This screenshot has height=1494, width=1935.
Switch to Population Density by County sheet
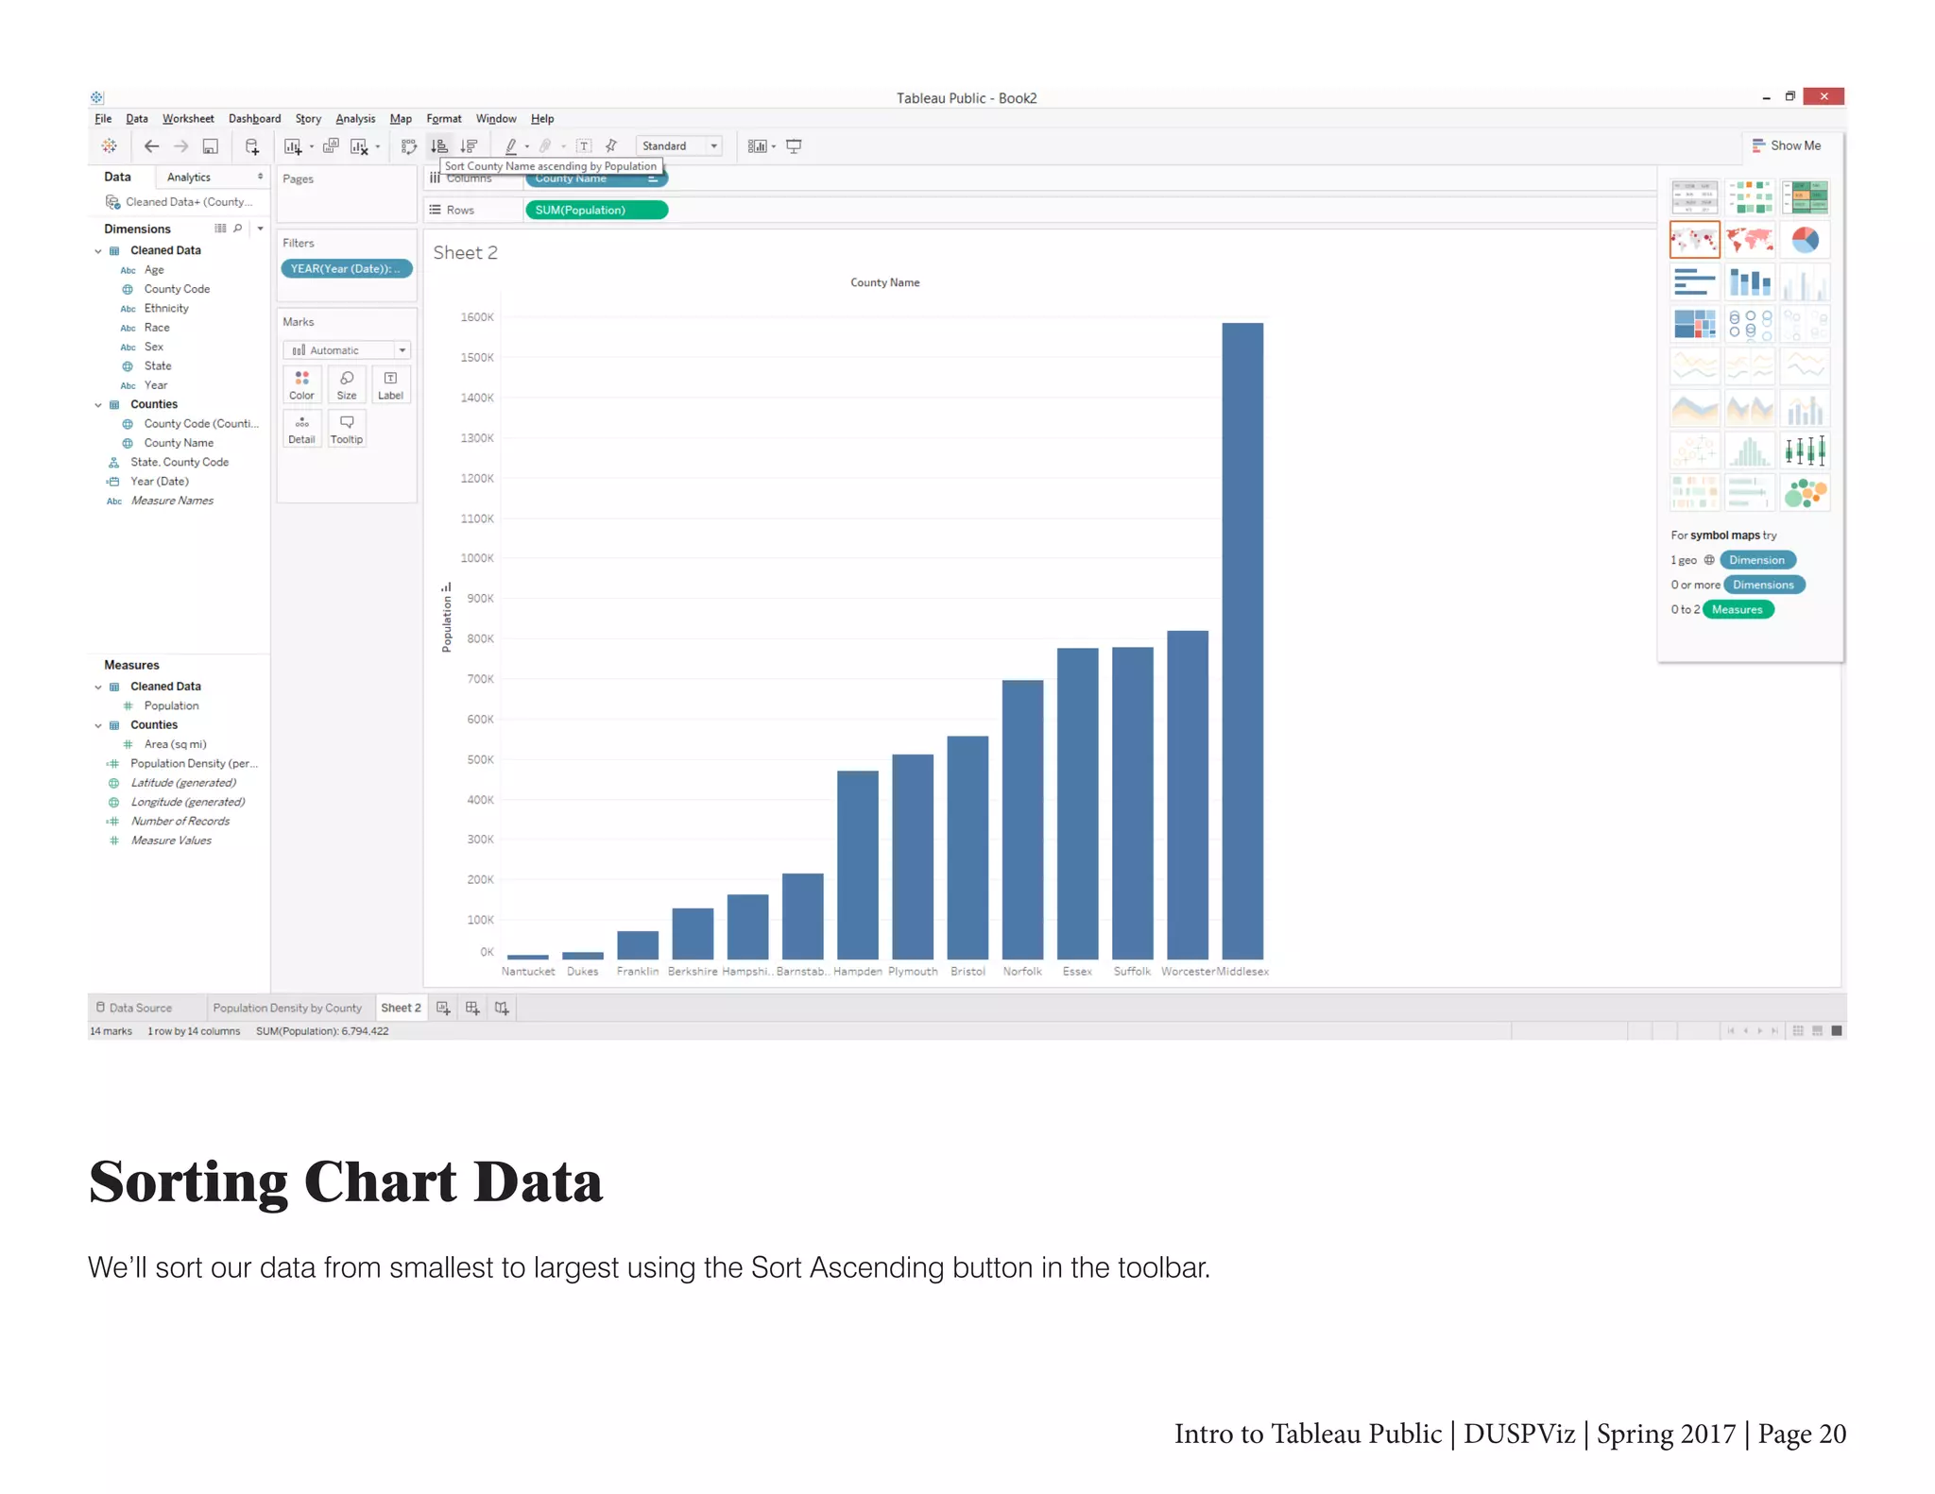[x=287, y=1009]
